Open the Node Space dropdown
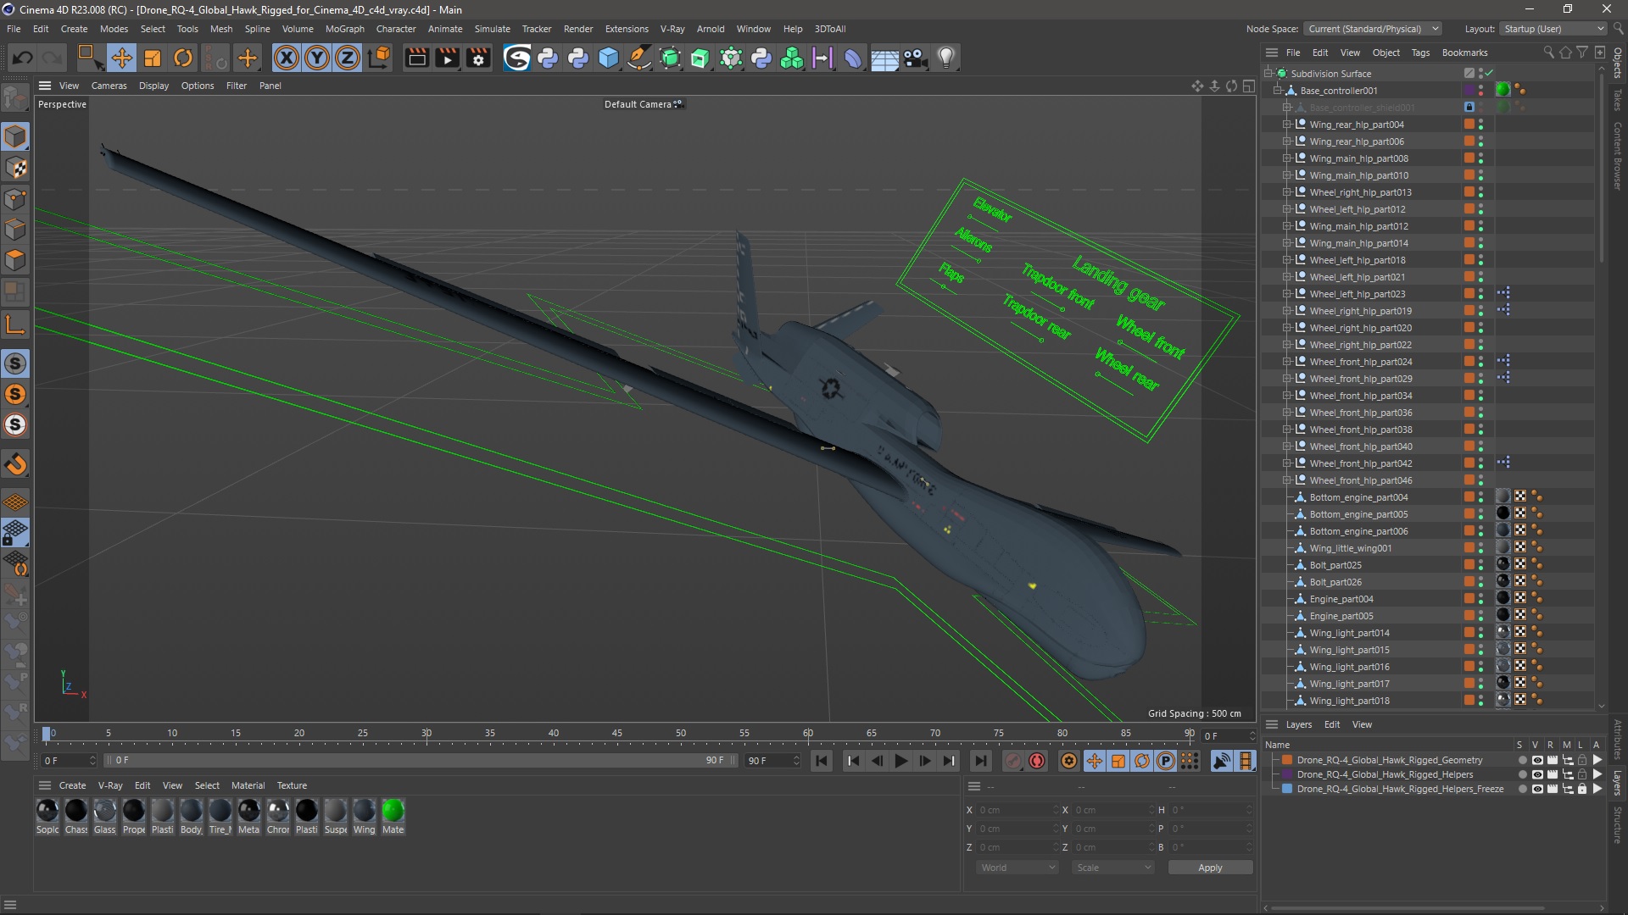Screen dimensions: 1628x915 [1373, 29]
